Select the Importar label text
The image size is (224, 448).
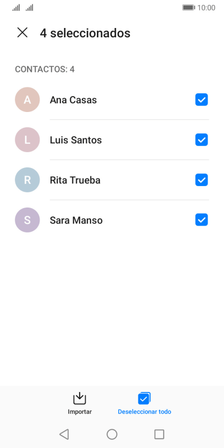coord(80,412)
